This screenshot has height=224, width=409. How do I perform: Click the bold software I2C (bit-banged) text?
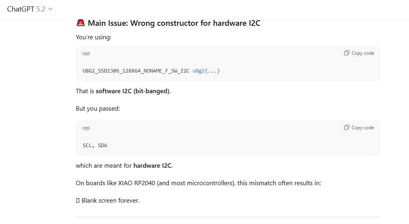coord(132,91)
